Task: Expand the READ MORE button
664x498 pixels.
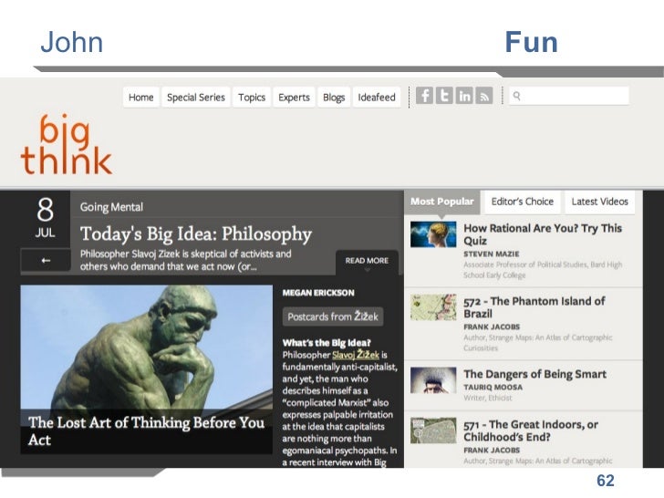Action: [x=367, y=261]
